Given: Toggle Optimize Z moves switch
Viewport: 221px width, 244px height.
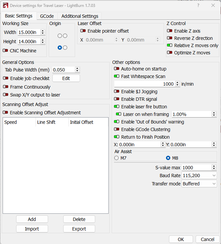Looking at the screenshot, I should [170, 52].
